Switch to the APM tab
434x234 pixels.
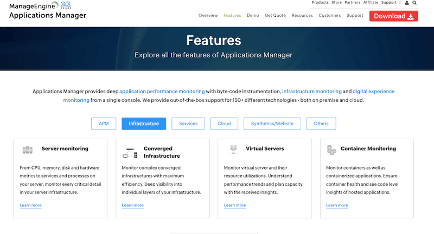coord(104,123)
